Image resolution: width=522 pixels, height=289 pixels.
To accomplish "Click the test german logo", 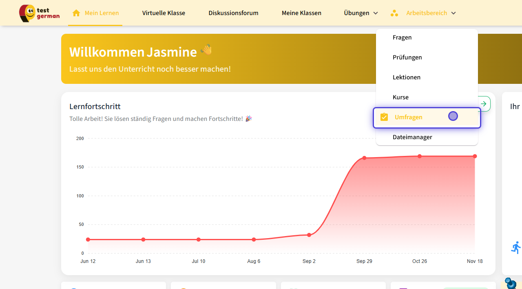I will [39, 13].
